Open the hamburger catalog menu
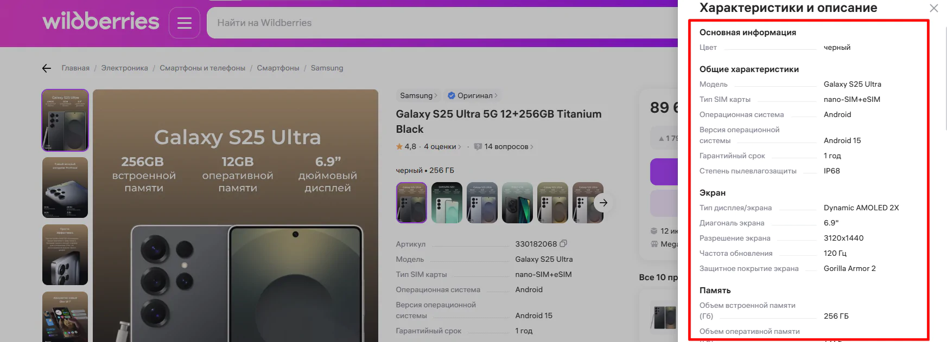Image resolution: width=947 pixels, height=342 pixels. pos(185,23)
